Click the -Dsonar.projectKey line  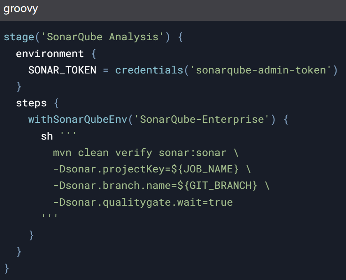(152, 169)
